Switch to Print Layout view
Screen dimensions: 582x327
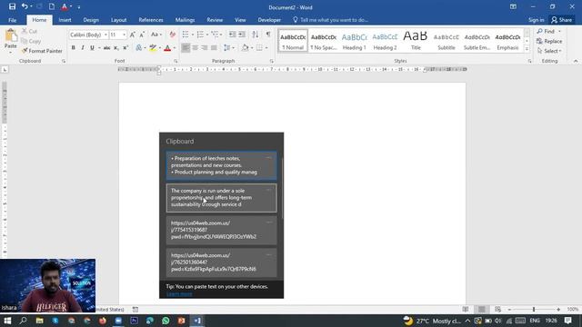pyautogui.click(x=481, y=309)
